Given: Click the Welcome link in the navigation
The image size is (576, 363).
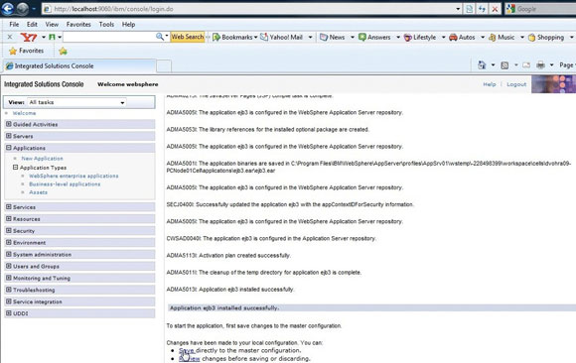Looking at the screenshot, I should (24, 113).
